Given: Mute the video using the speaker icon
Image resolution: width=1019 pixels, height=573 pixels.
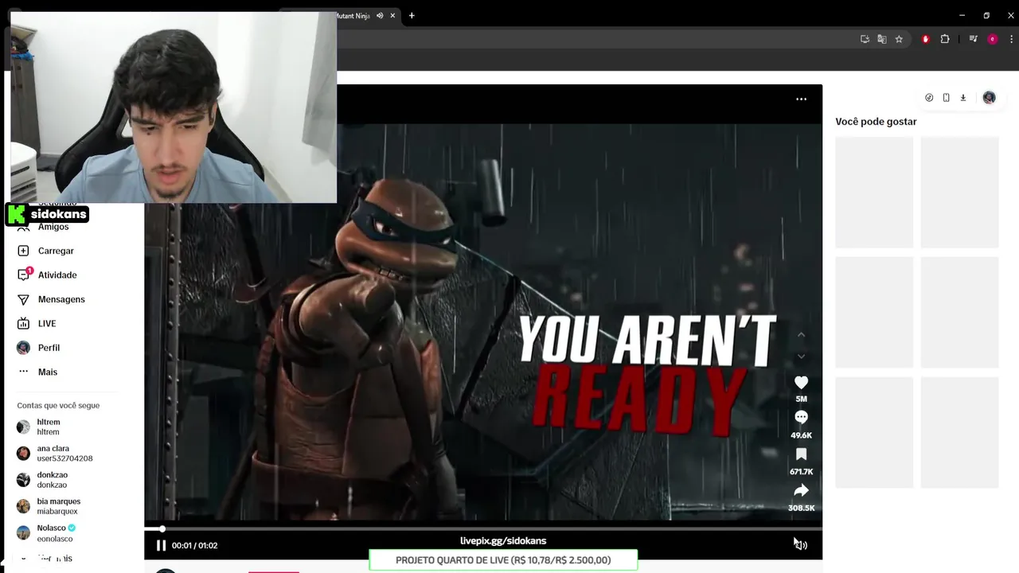Looking at the screenshot, I should pos(801,545).
